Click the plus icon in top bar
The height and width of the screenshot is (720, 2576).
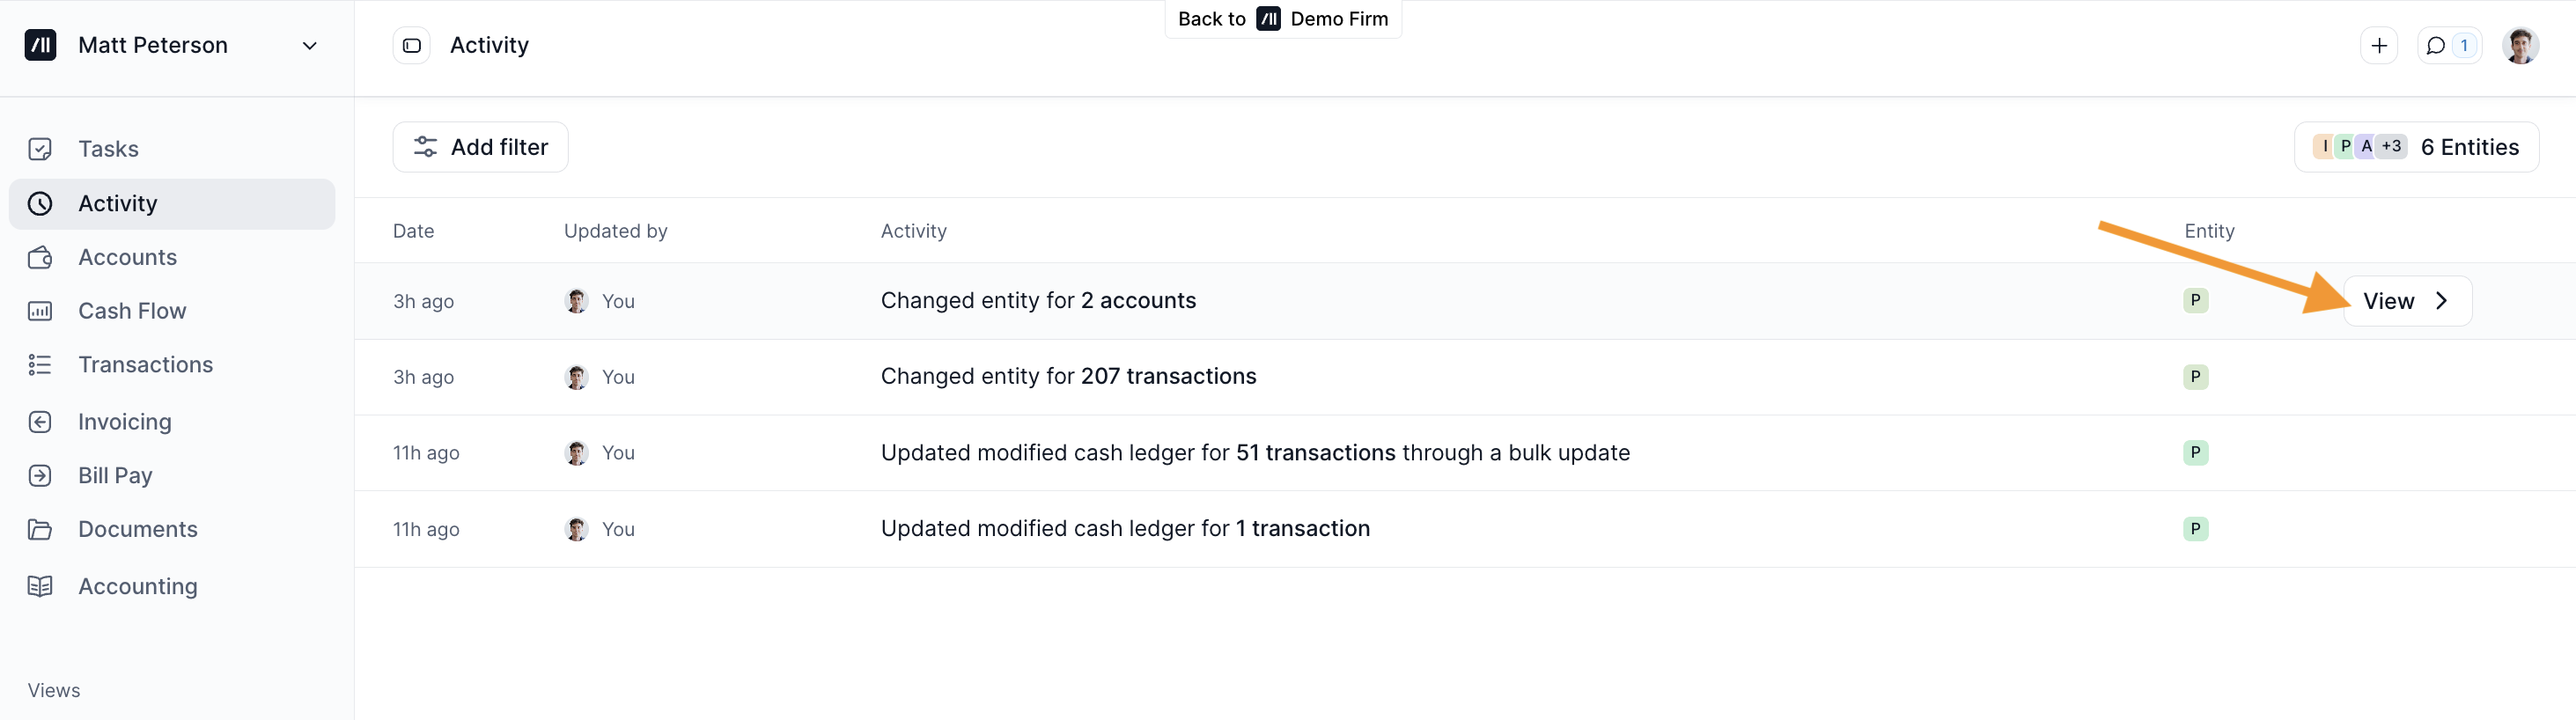(x=2379, y=45)
